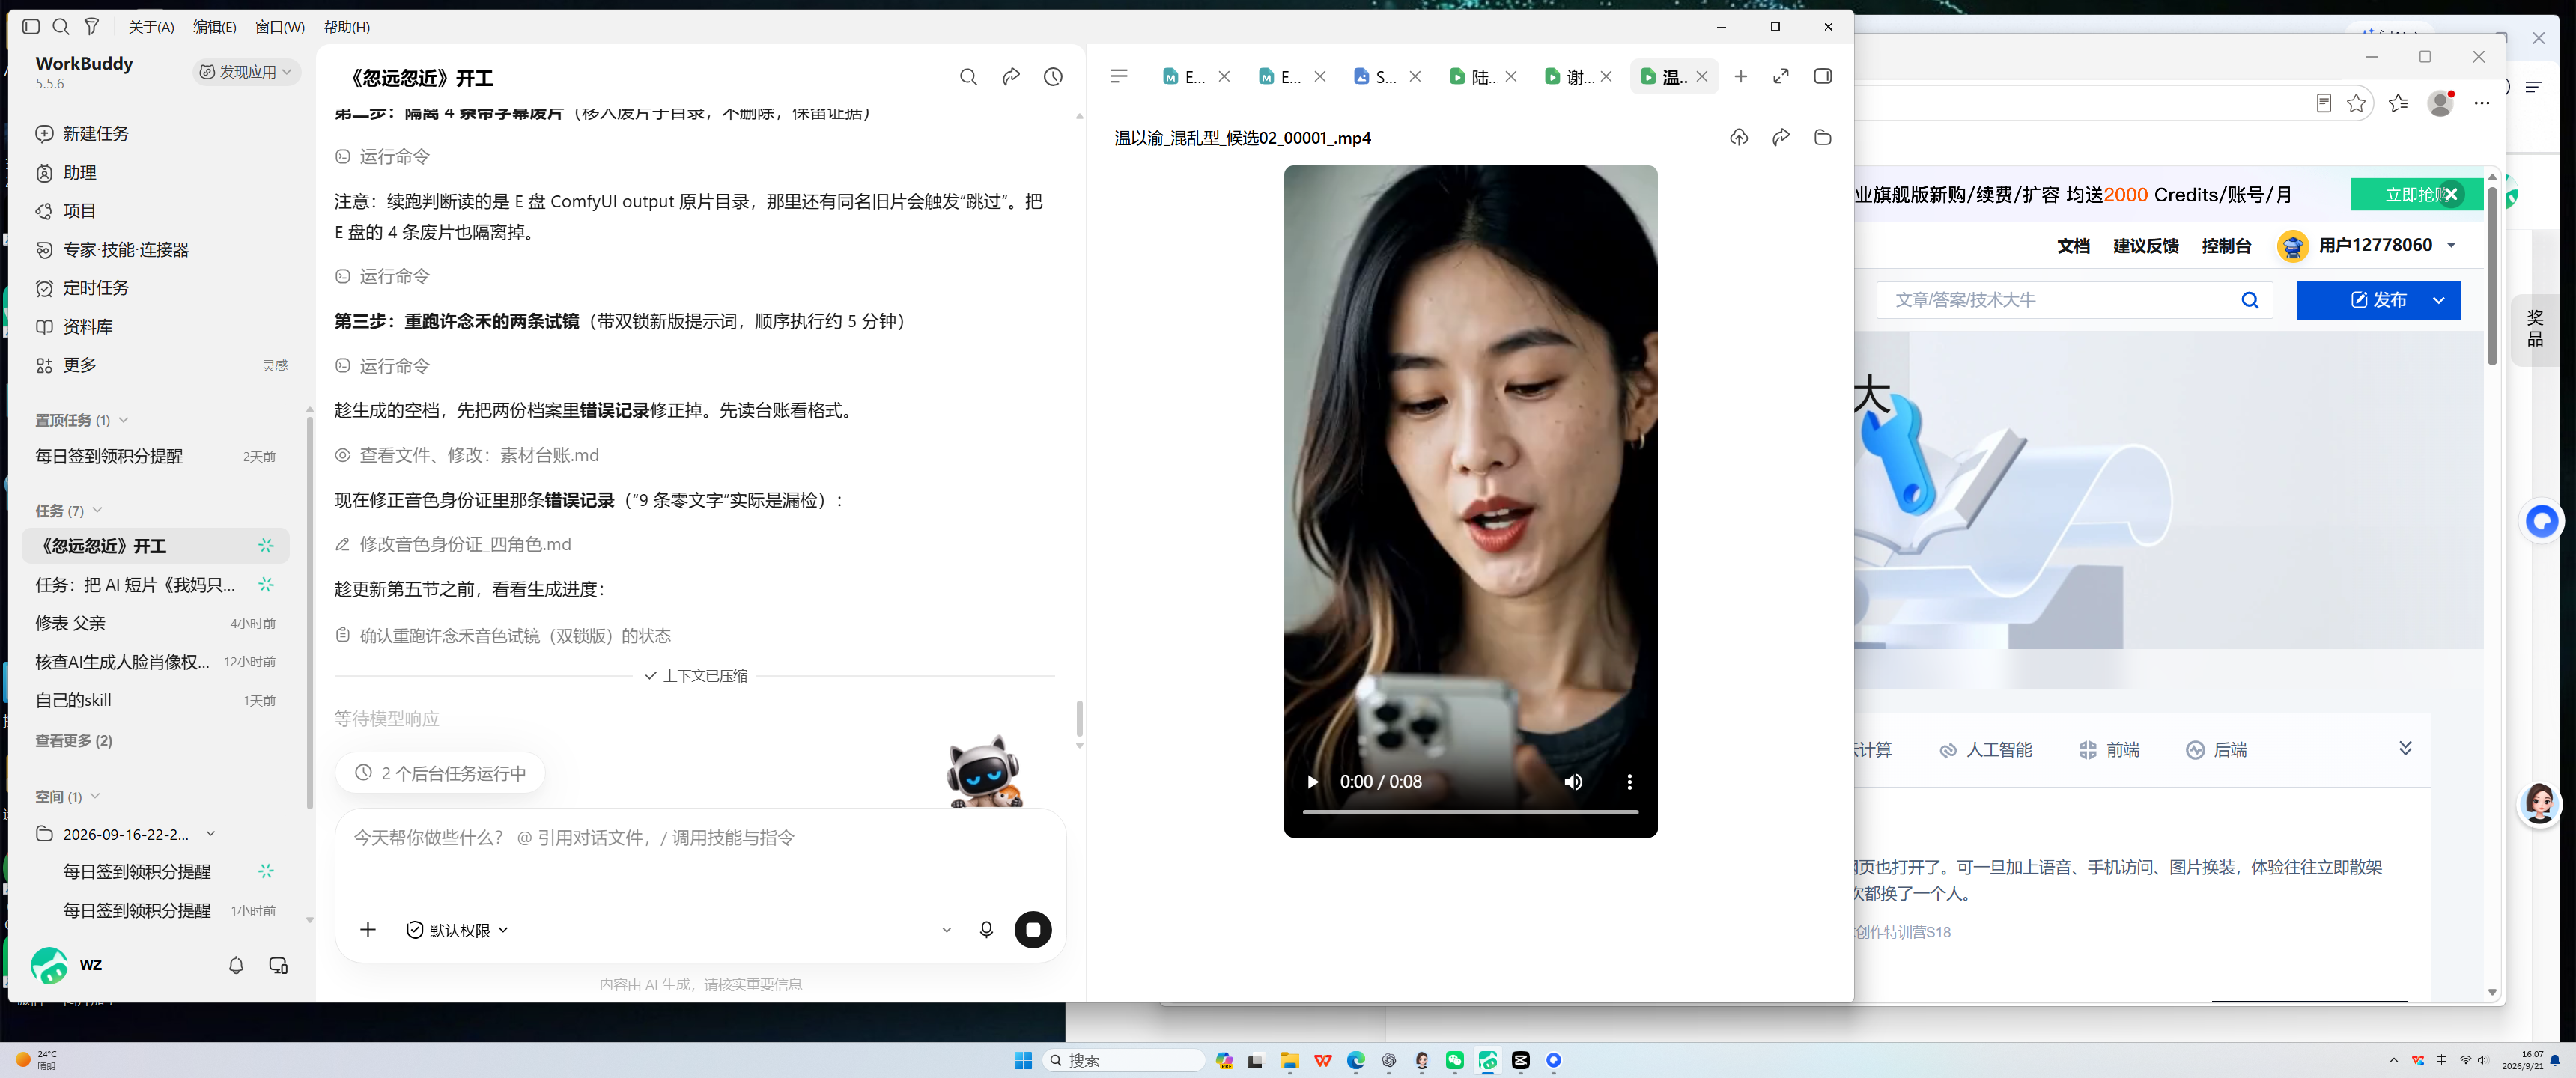This screenshot has width=2576, height=1078.
Task: Collapse the 置顶任务 (1) section
Action: 123,420
